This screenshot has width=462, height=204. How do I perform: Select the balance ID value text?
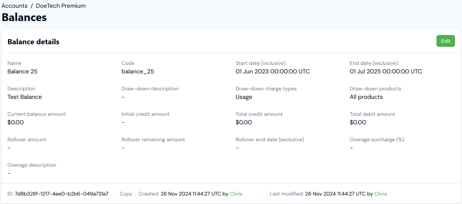point(61,194)
